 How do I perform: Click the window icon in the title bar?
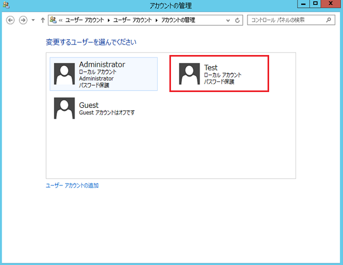tap(5, 5)
